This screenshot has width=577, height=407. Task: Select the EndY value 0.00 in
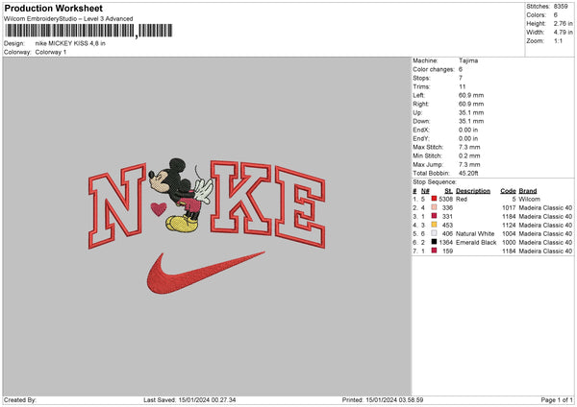(468, 139)
